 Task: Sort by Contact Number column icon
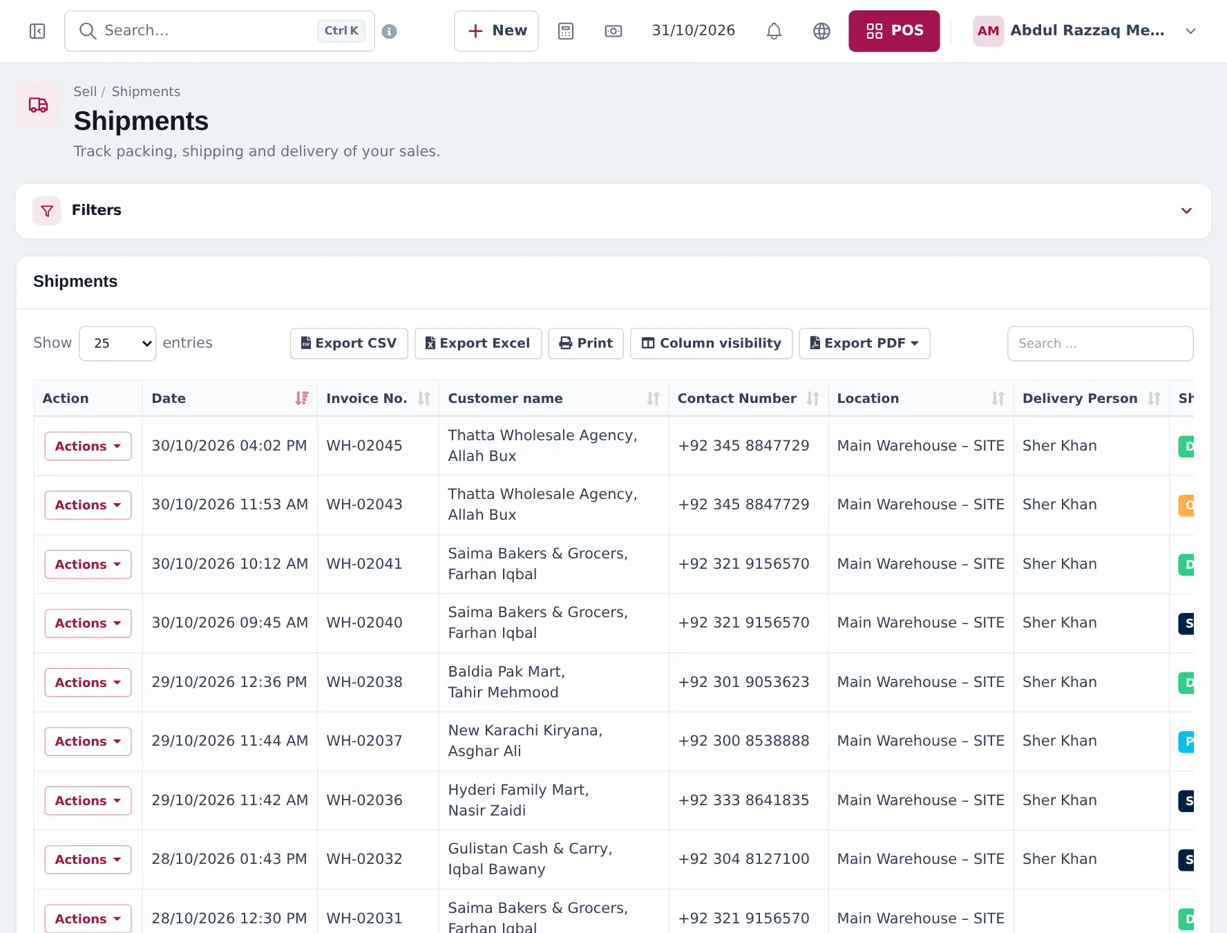(x=813, y=399)
